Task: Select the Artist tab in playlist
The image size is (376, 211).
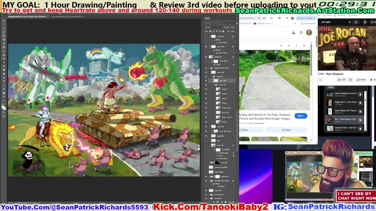Action: (331, 87)
